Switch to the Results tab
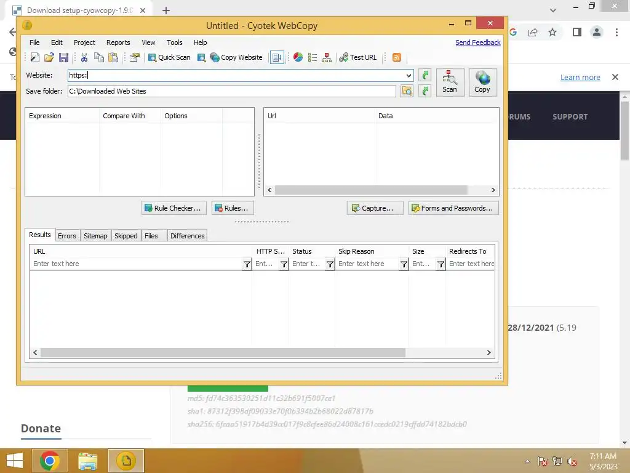 (x=40, y=235)
